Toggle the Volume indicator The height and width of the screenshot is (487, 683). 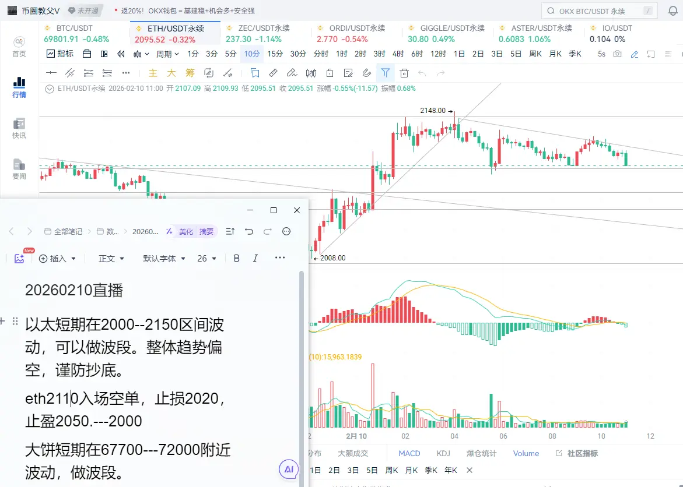(x=526, y=453)
